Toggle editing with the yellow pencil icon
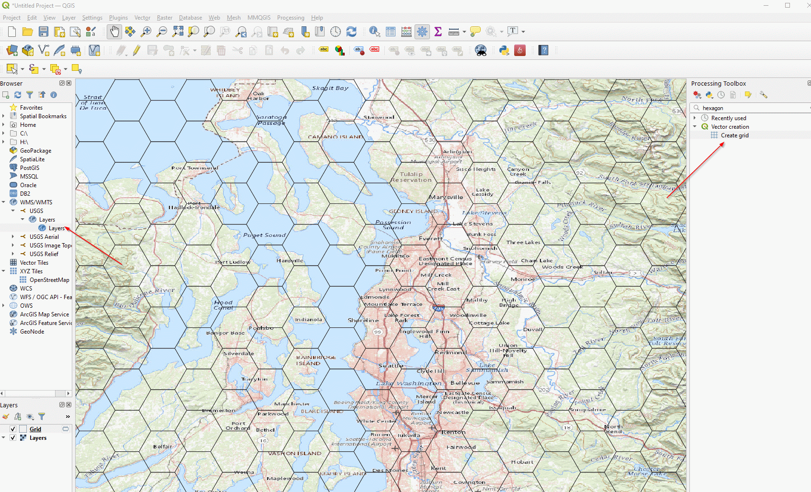Viewport: 811px width, 492px height. point(136,50)
